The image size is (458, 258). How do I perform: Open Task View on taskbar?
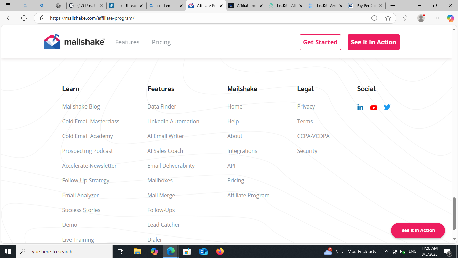click(121, 251)
